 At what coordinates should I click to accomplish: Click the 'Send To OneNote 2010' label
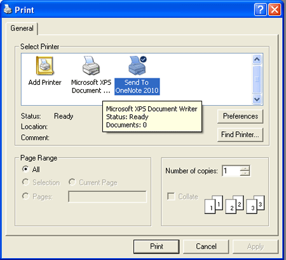[x=137, y=87]
